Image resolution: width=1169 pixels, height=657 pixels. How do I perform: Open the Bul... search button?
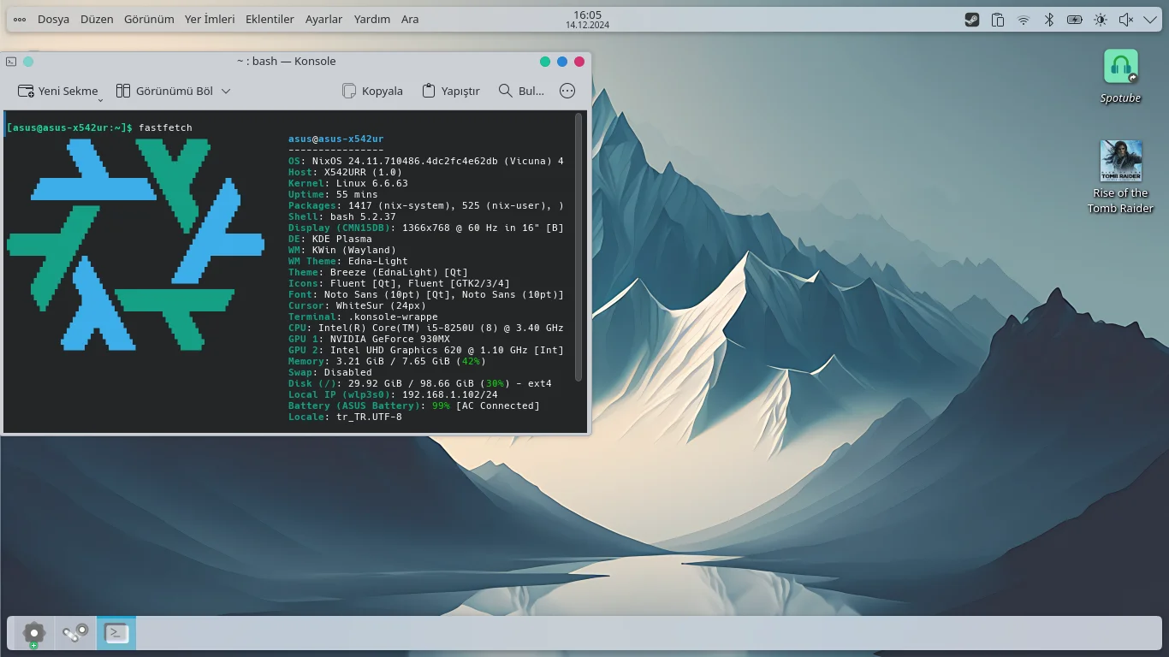[521, 91]
